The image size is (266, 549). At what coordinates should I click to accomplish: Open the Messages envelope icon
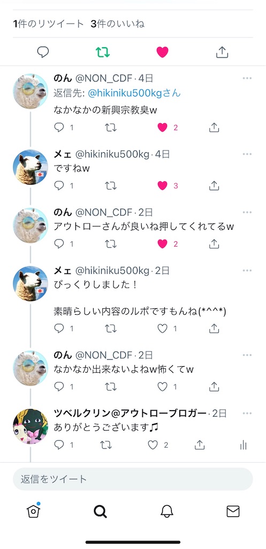pyautogui.click(x=233, y=511)
